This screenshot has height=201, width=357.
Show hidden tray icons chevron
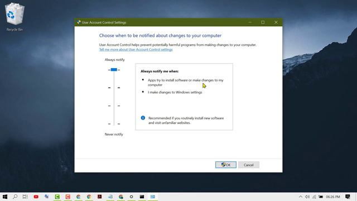point(301,197)
